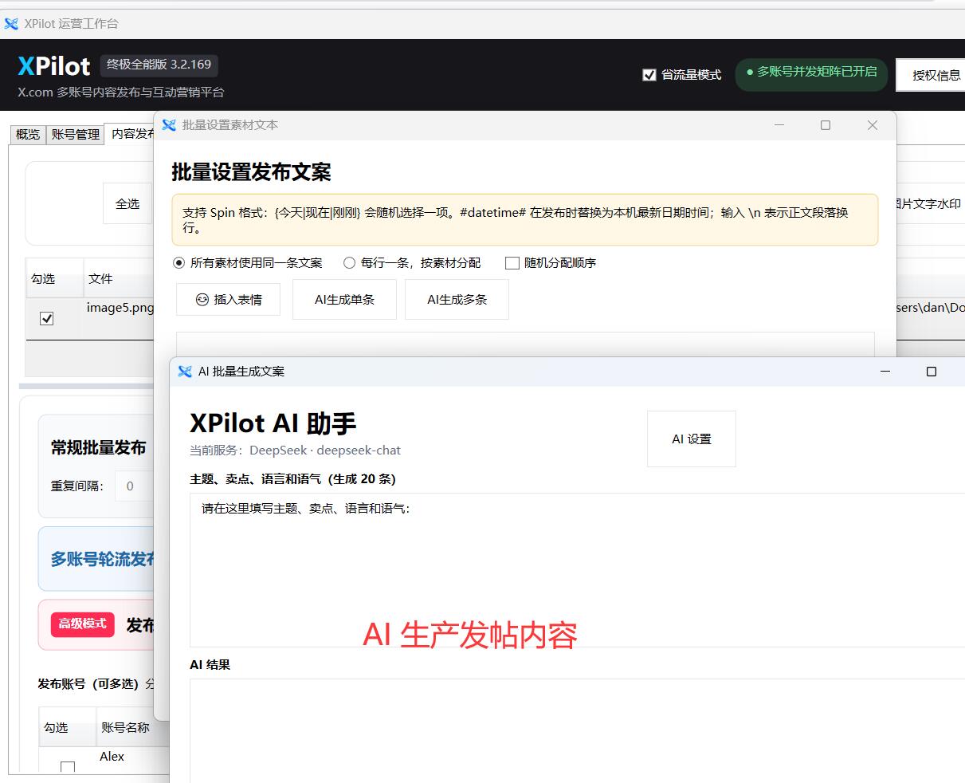965x783 pixels.
Task: Click the 文件 column header
Action: click(x=119, y=278)
